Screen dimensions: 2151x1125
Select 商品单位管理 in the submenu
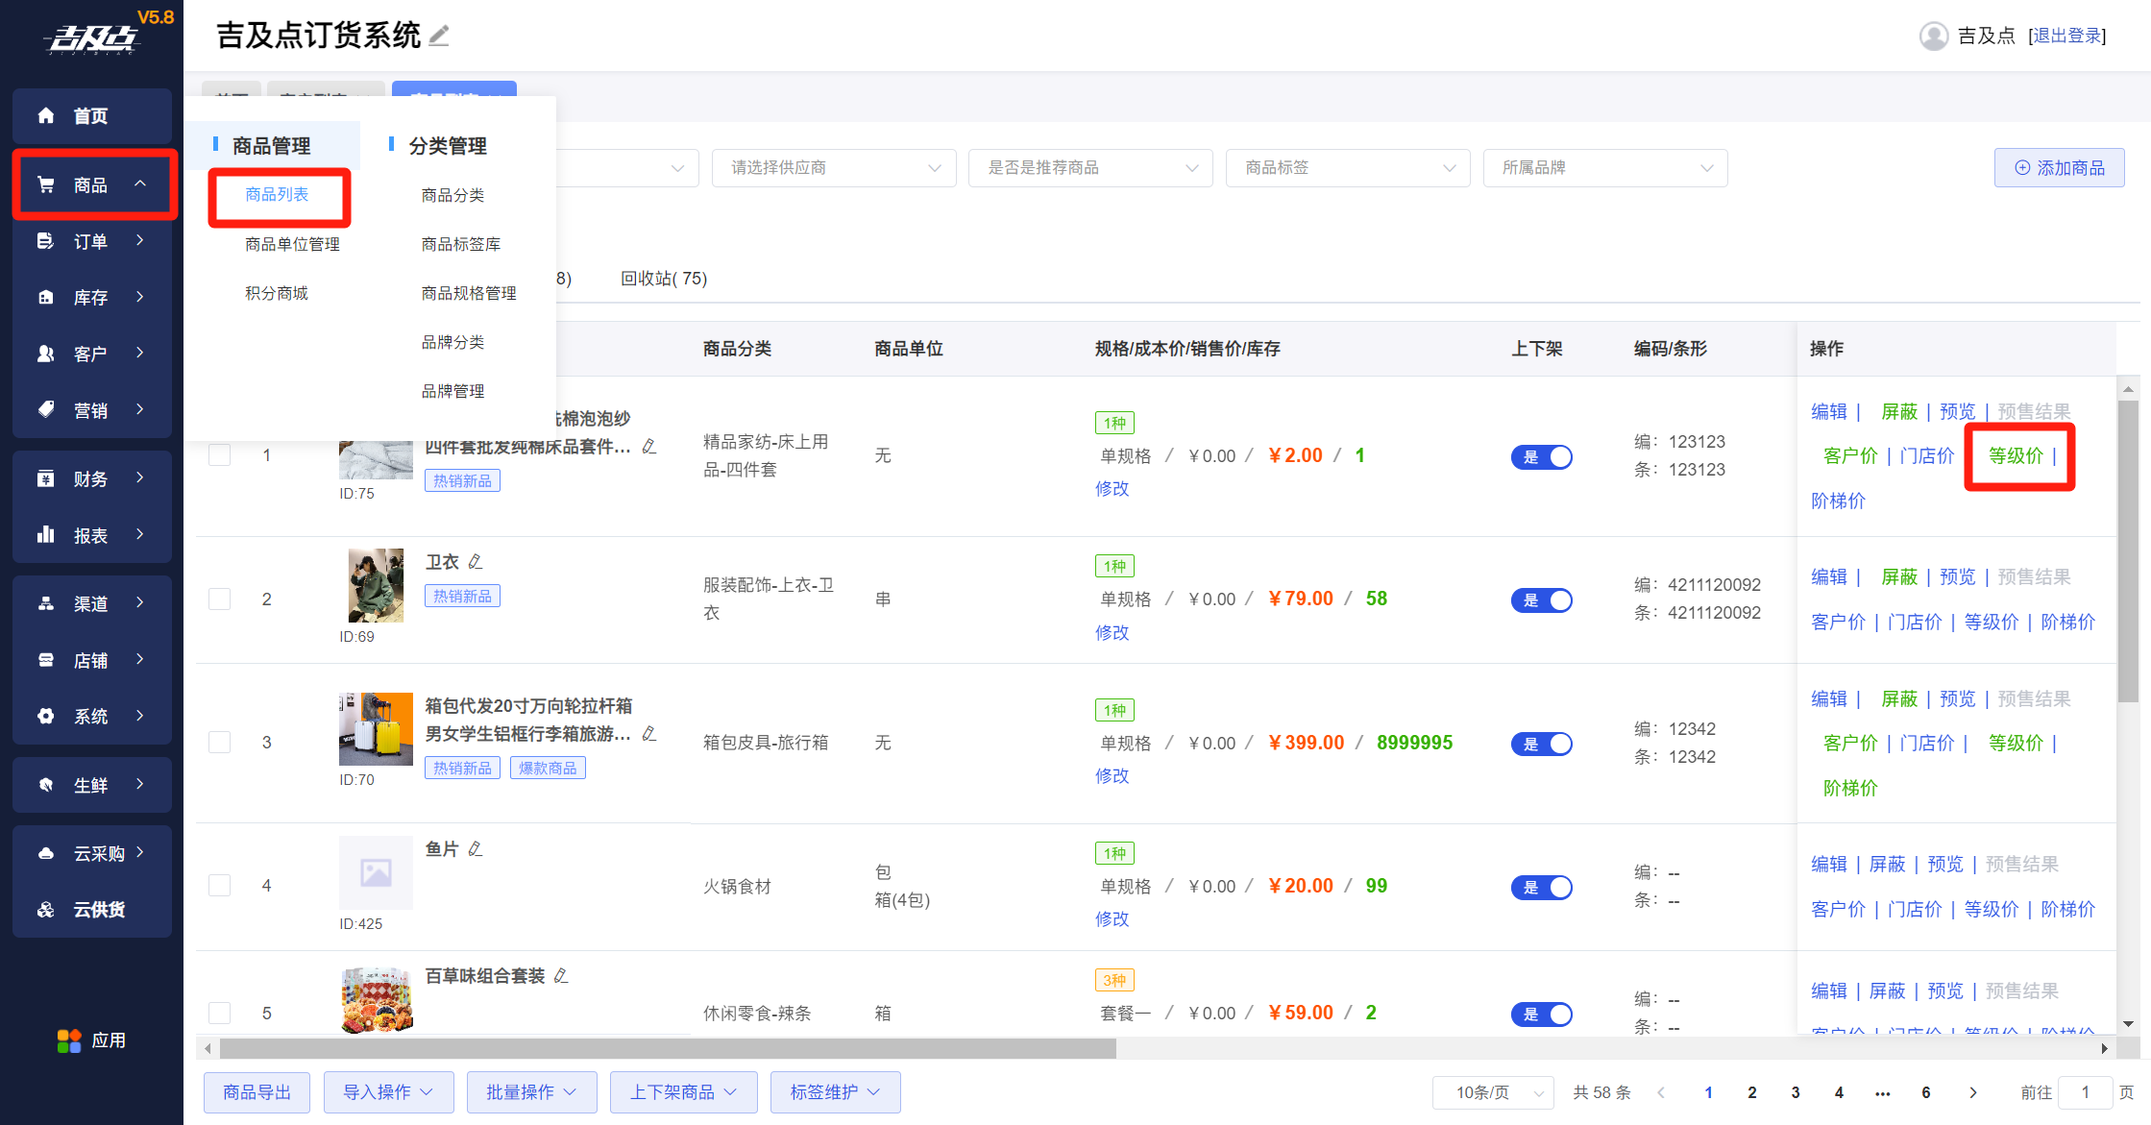point(292,244)
